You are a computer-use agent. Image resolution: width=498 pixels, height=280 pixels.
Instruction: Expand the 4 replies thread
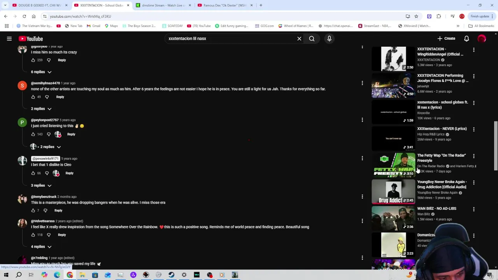41,247
